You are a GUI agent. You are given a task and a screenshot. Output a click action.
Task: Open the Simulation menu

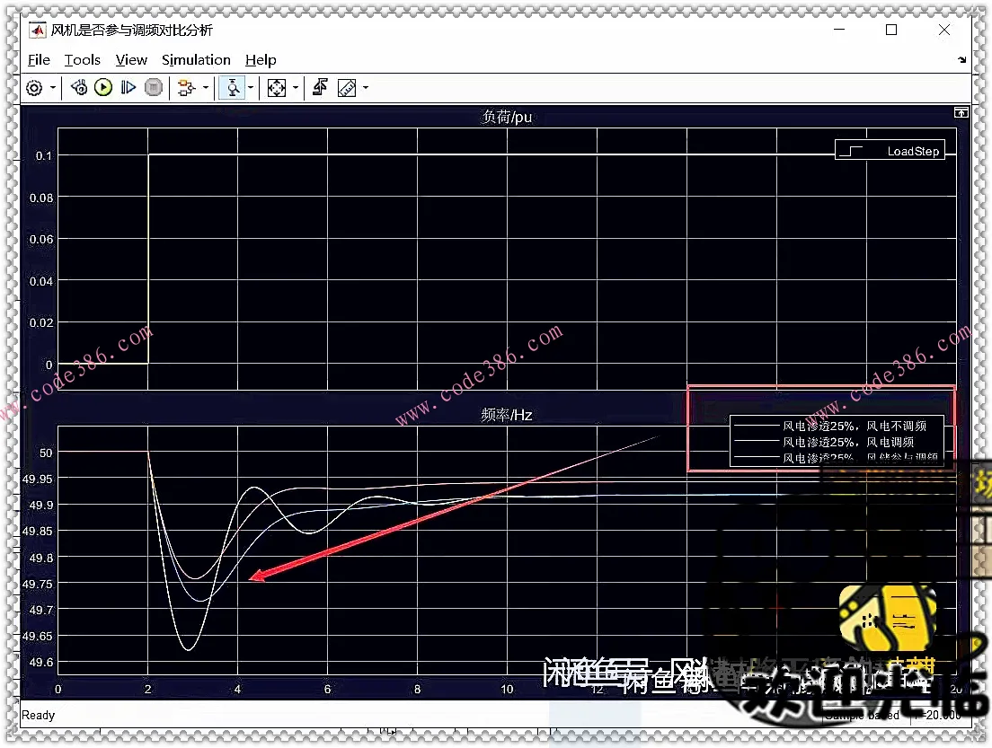pos(196,60)
